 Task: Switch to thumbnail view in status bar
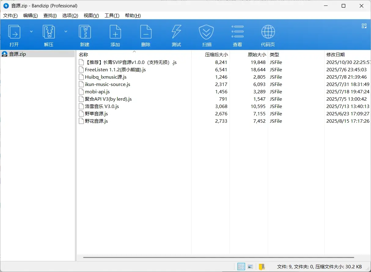(x=250, y=266)
